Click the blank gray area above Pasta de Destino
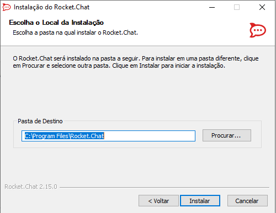Screen dimensions: 276x213 (x=137, y=94)
